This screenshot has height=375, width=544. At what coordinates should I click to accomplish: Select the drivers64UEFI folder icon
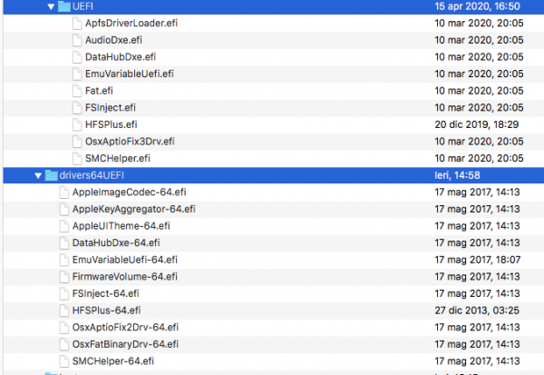coord(52,175)
